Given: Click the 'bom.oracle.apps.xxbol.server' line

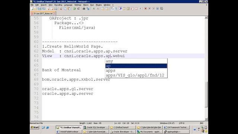Looking at the screenshot, I should click(76, 79).
